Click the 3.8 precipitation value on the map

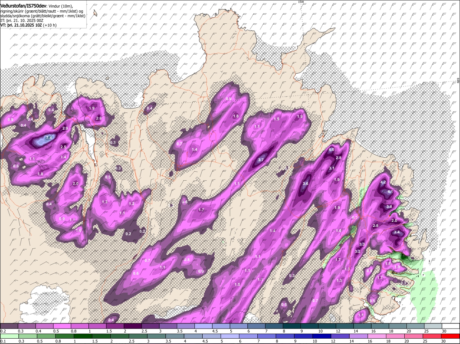[x=389, y=207]
